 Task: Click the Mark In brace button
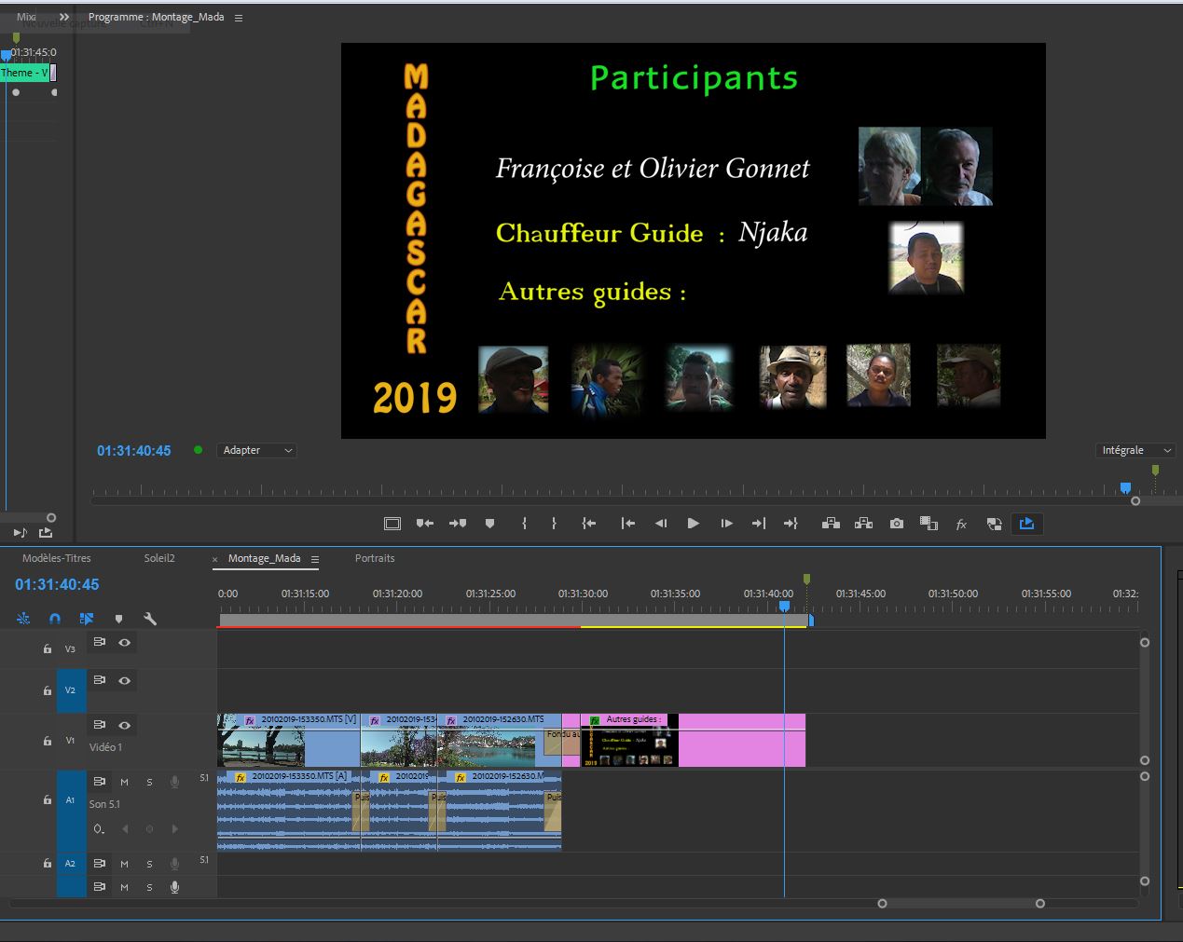(x=524, y=524)
